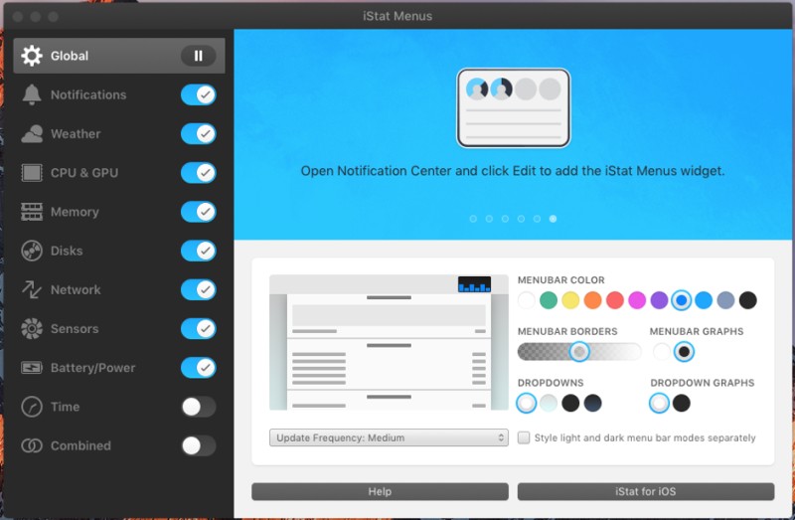Screen dimensions: 795x520
Task: Click the Network arrows icon
Action: 32,289
